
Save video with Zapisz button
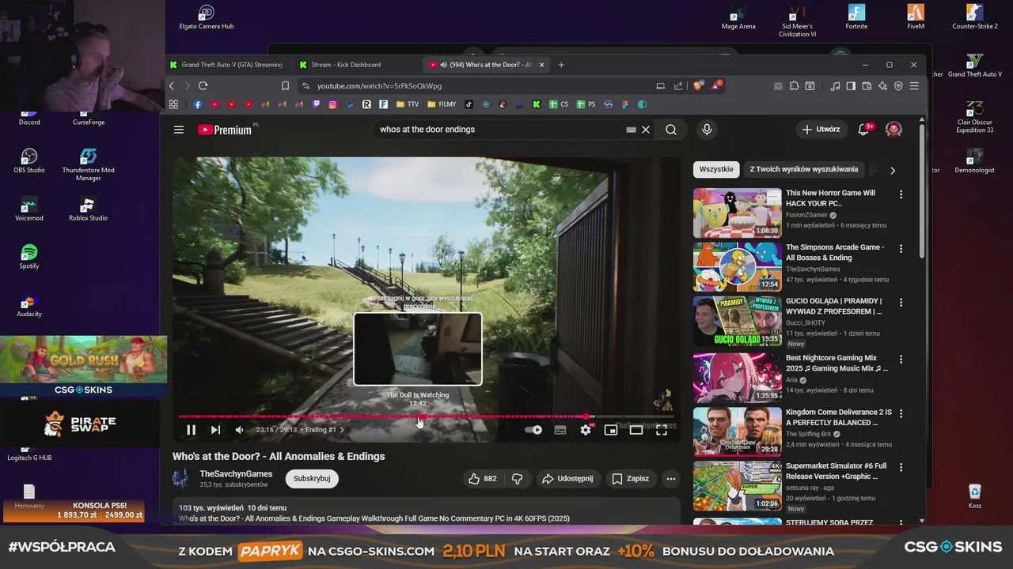pyautogui.click(x=631, y=478)
